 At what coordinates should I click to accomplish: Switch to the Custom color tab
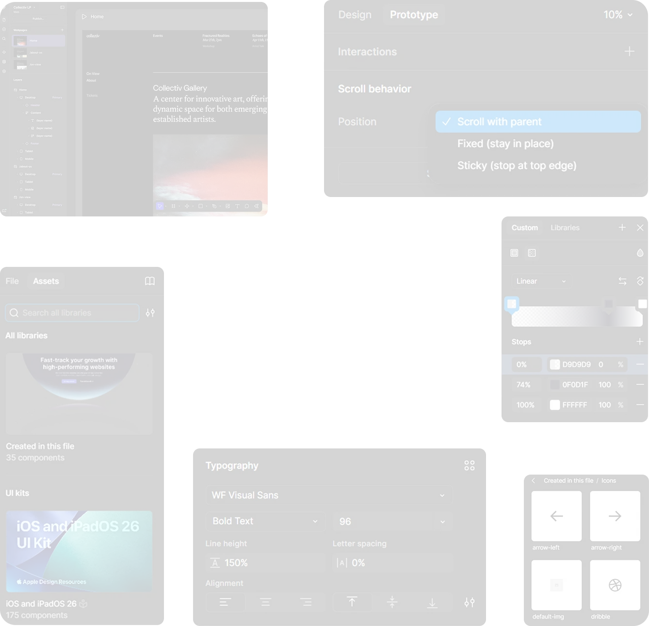(525, 228)
